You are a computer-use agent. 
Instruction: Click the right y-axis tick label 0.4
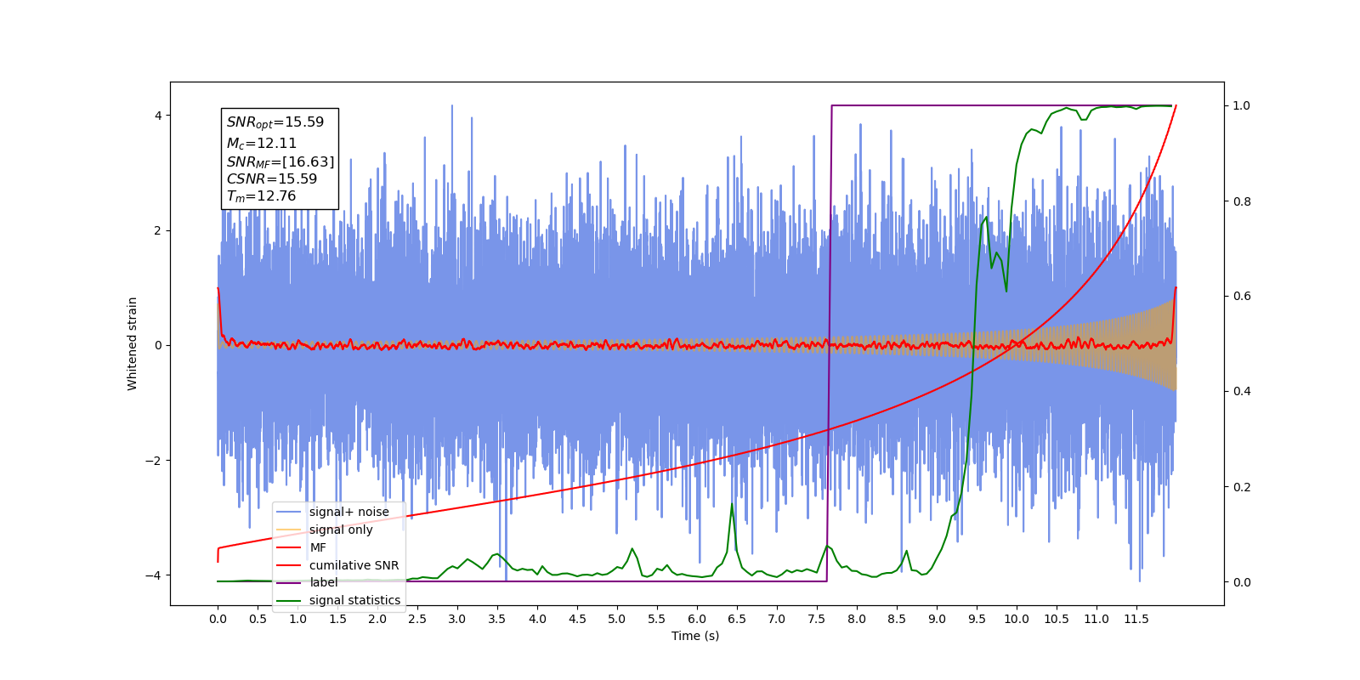[x=1242, y=391]
